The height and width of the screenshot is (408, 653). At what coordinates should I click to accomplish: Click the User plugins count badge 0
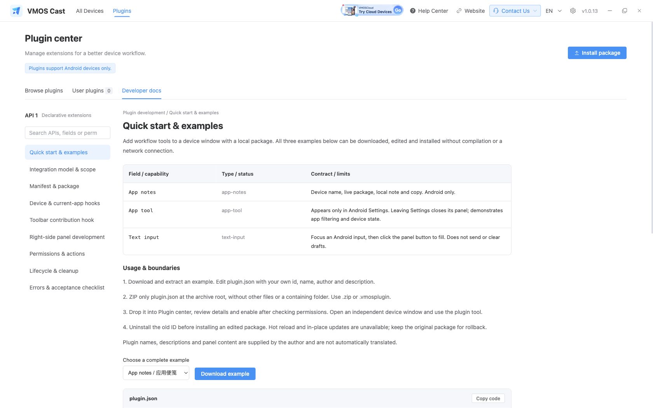[109, 91]
